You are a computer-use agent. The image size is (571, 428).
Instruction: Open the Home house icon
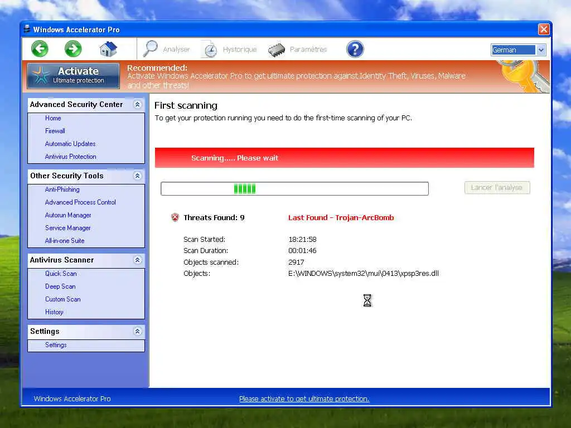(x=108, y=49)
